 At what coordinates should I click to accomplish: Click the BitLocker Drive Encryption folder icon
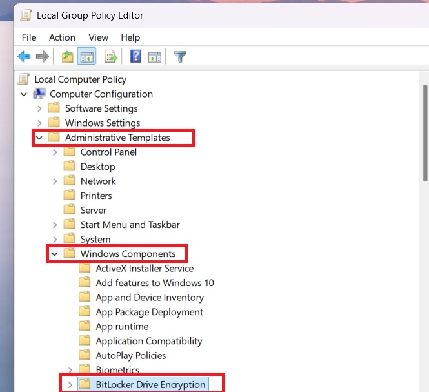pyautogui.click(x=85, y=384)
